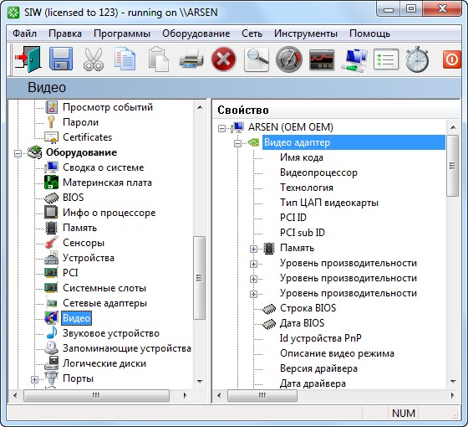Screen dimensions: 468x427
Task: Click properties pane scrollbar up arrow
Action: click(x=453, y=127)
